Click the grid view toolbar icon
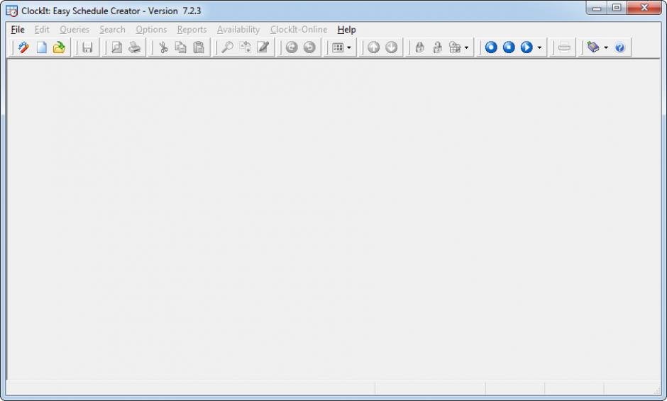This screenshot has height=401, width=667. click(338, 47)
